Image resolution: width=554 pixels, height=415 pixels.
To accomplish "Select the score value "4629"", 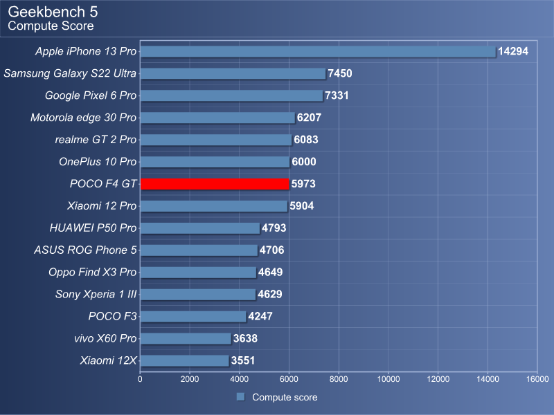I will [270, 295].
